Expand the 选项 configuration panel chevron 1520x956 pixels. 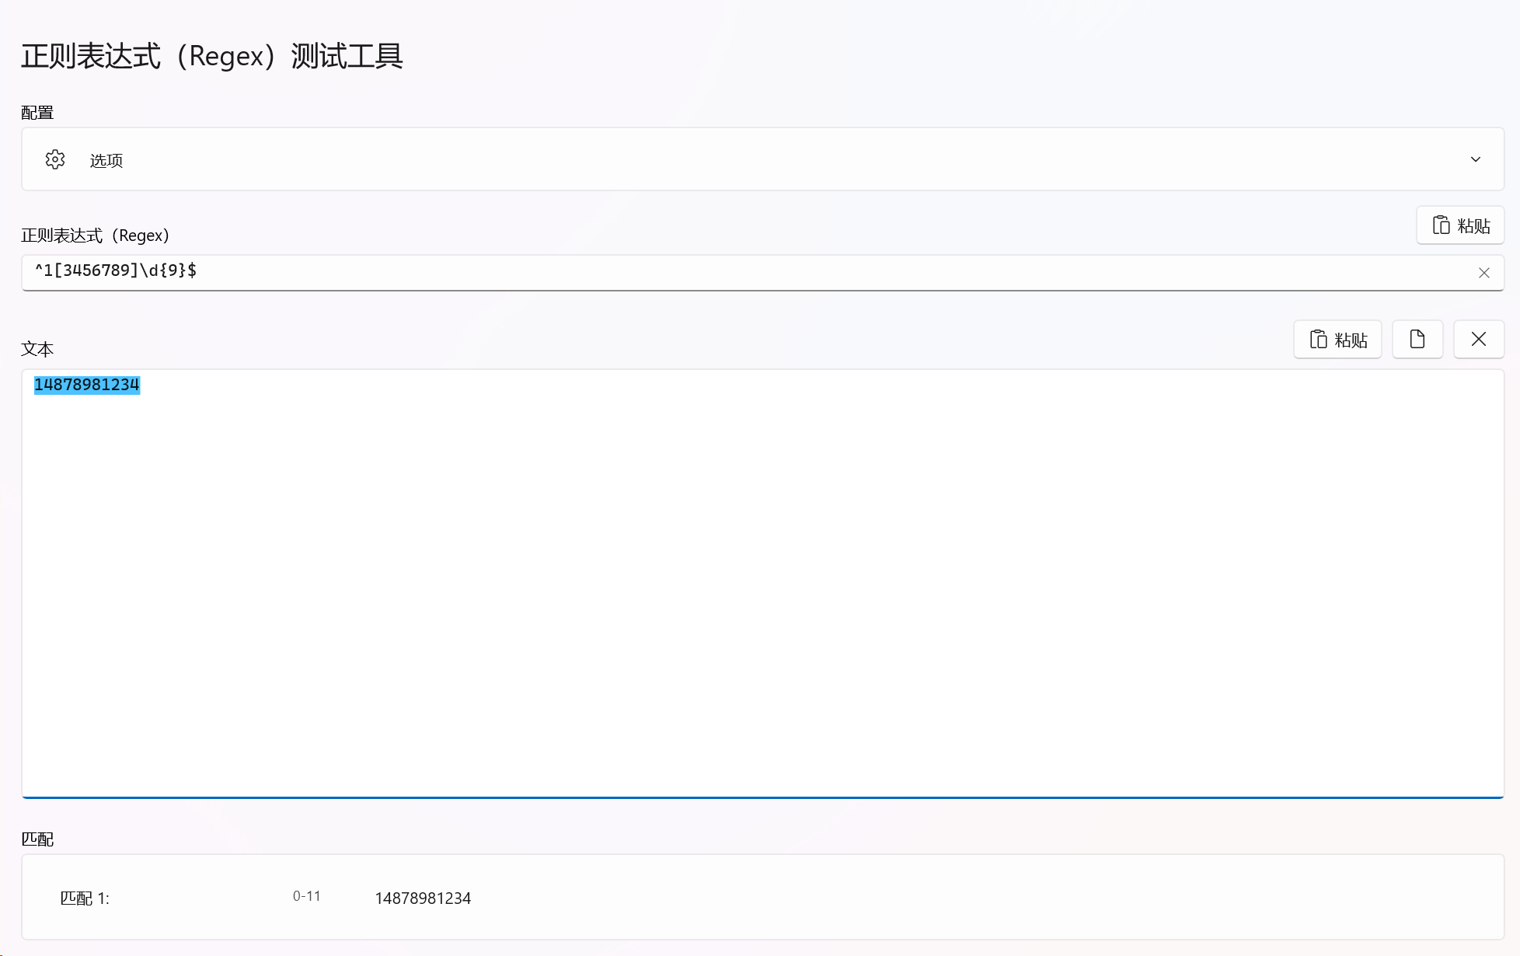(1475, 159)
